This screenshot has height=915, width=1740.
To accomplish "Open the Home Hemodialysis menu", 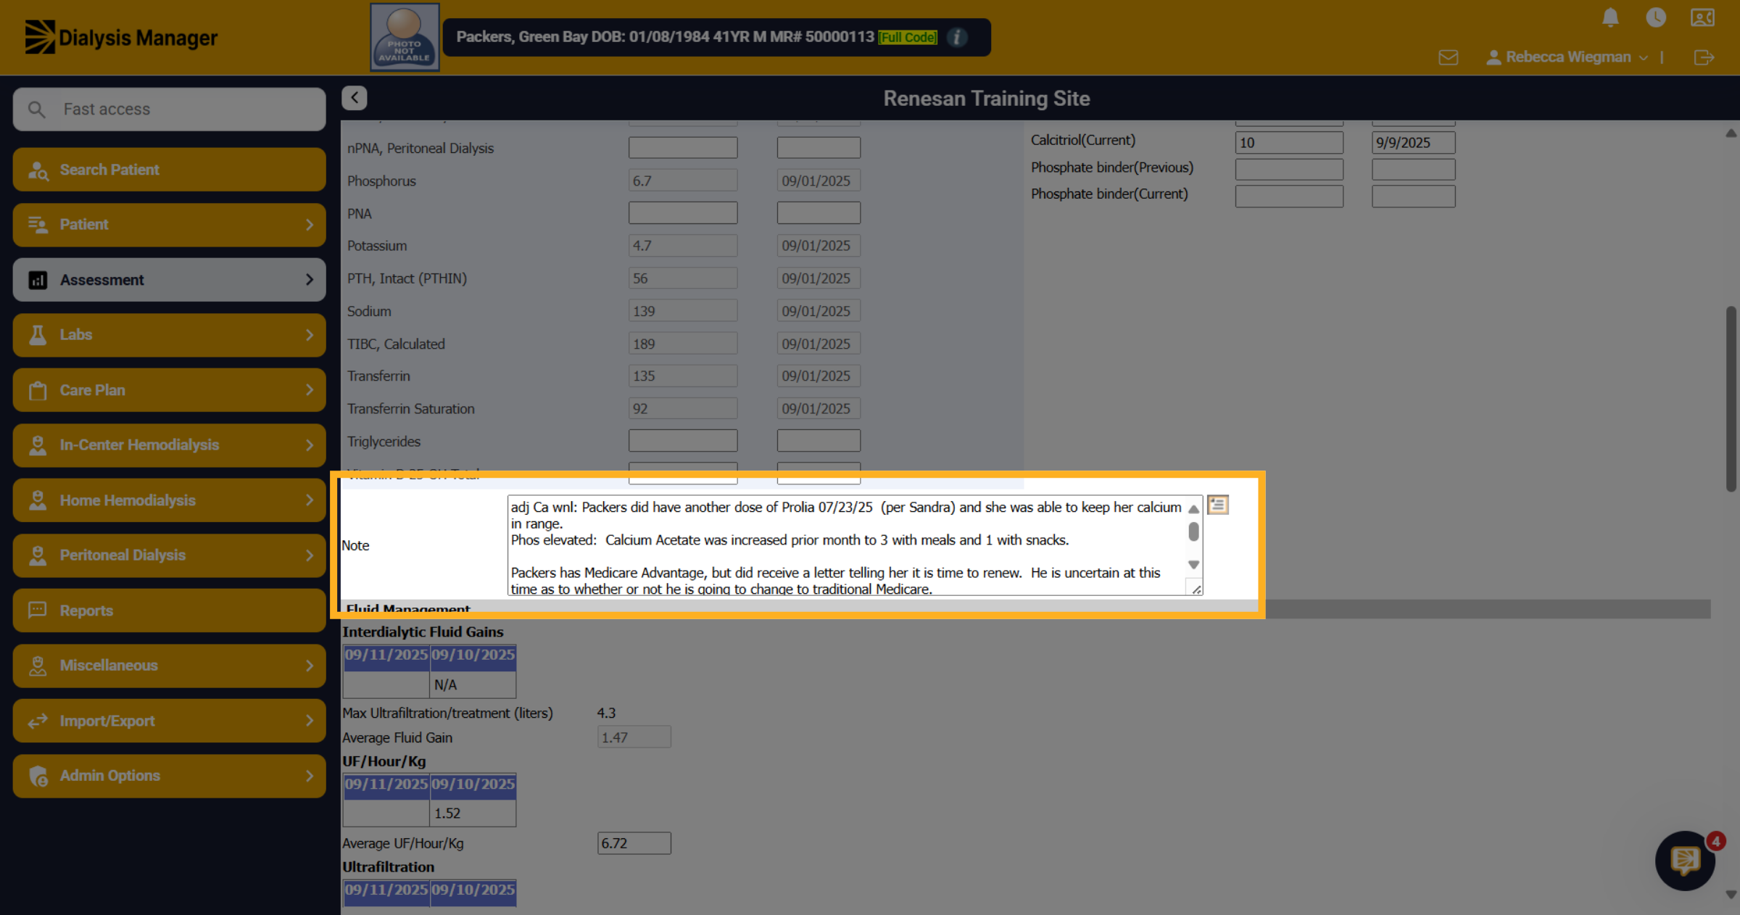I will pyautogui.click(x=169, y=500).
